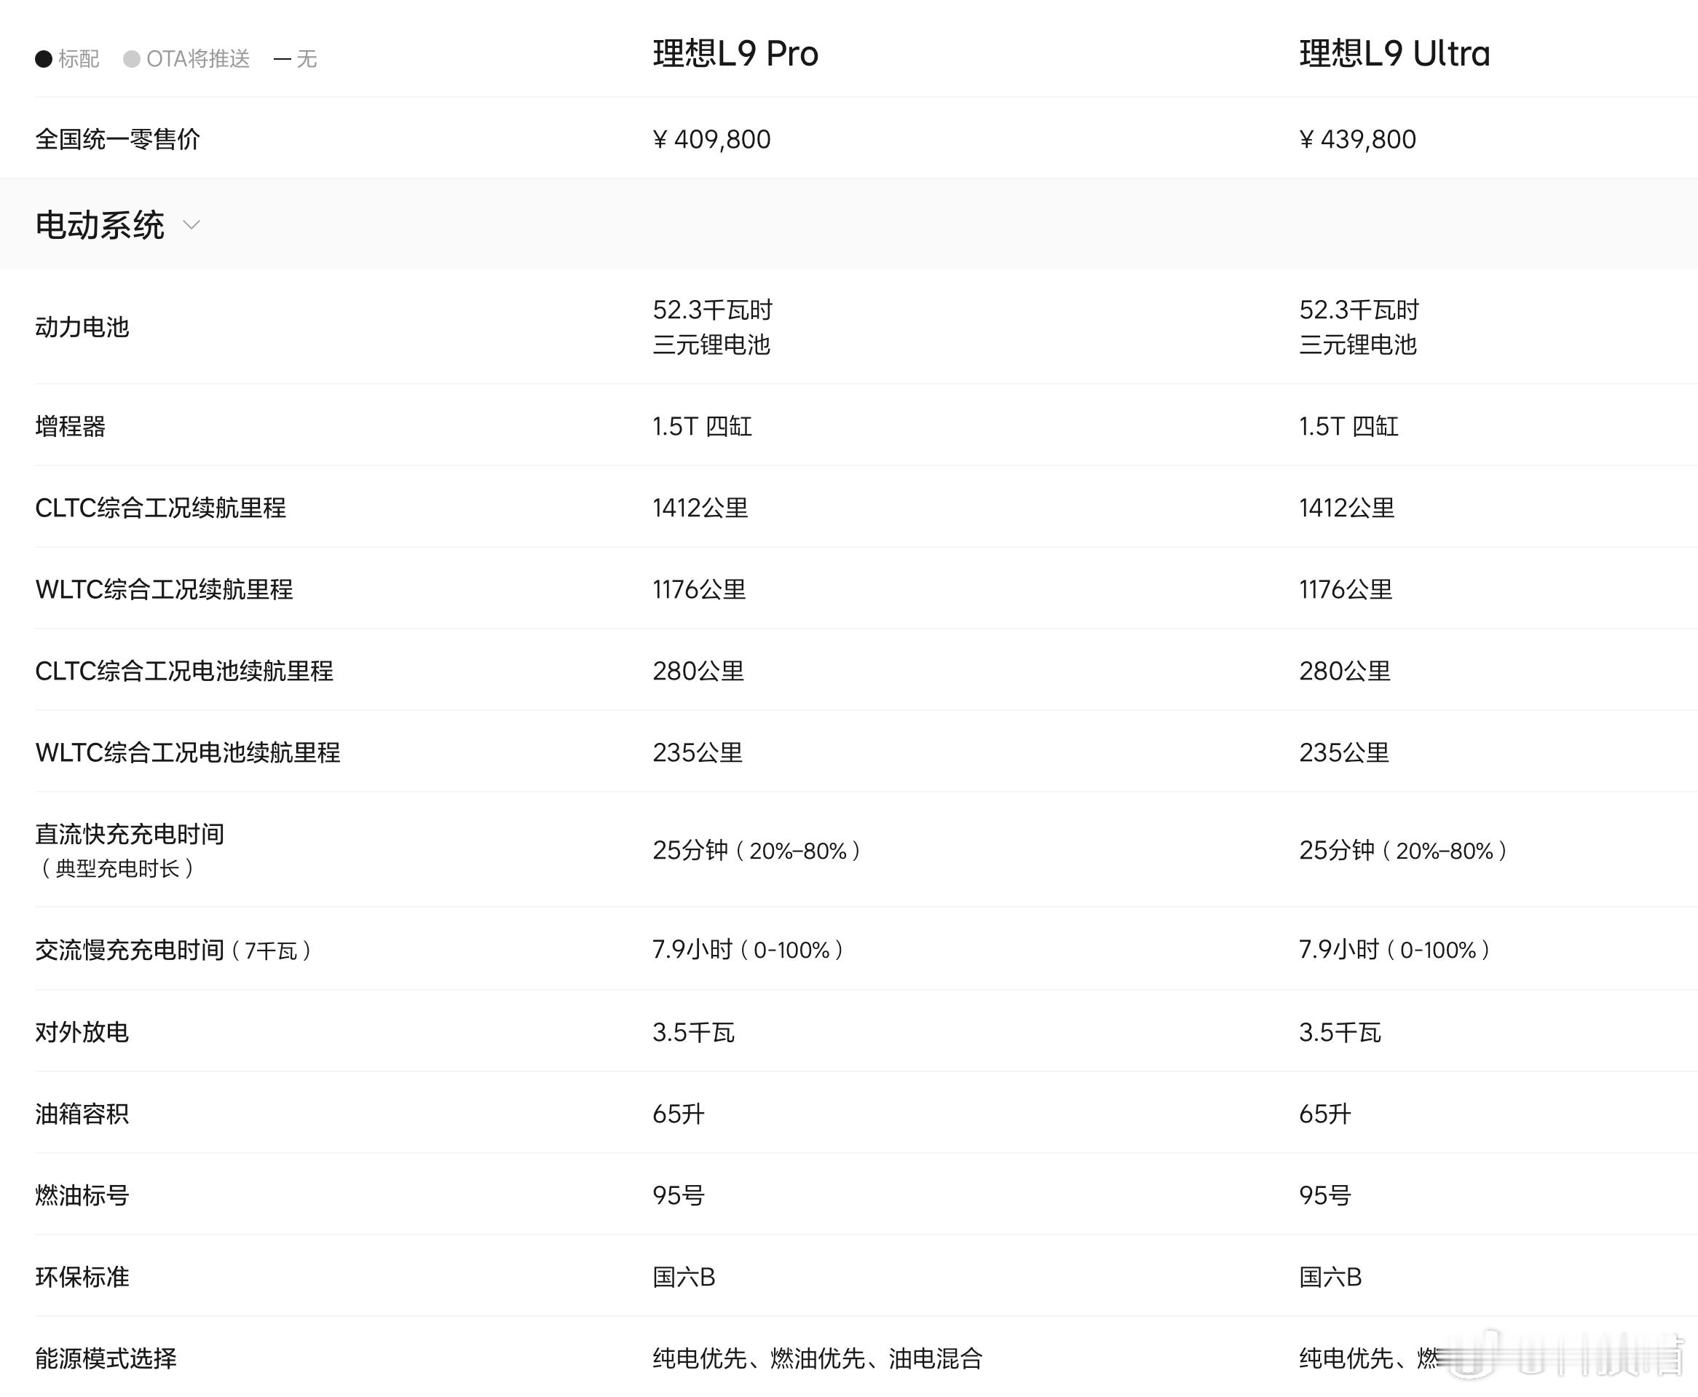Select the 理想L9 Ultra column header
This screenshot has height=1397, width=1698.
1394,54
